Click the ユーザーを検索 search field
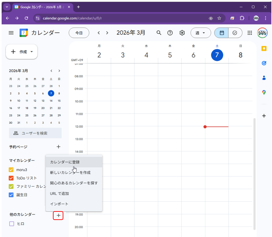The width and height of the screenshot is (272, 237). point(35,133)
